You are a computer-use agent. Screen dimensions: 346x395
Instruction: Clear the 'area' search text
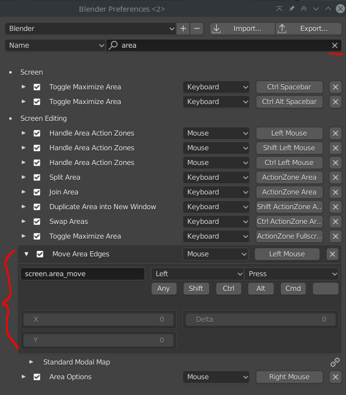[335, 45]
